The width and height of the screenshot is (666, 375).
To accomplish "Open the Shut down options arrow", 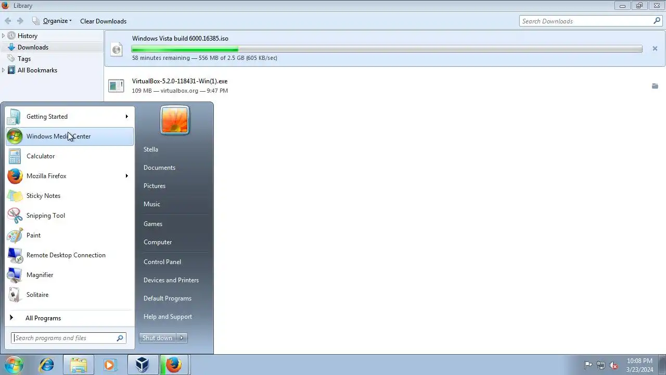I will (182, 338).
